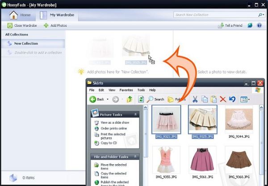
Task: Click 'Publish the selected items to the Web' link
Action: tap(114, 183)
